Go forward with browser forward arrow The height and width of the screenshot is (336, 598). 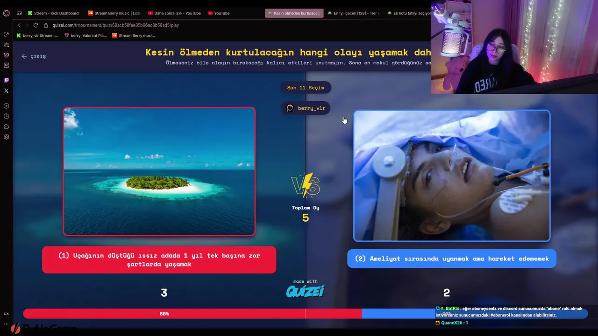pos(27,25)
